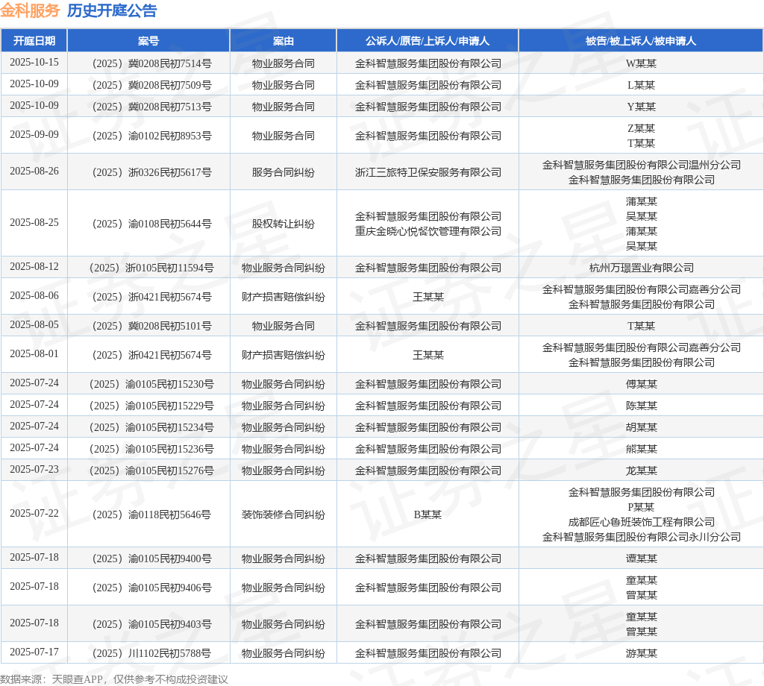Click defendant 陈某某
Viewport: 764px width, 686px height.
[641, 406]
